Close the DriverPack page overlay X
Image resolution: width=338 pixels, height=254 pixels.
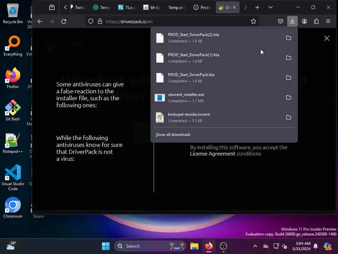[x=326, y=38]
